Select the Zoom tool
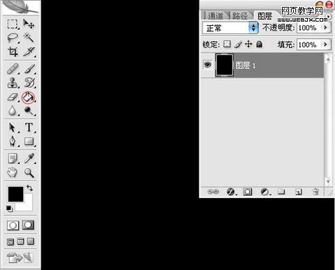335x270 pixels. click(x=29, y=173)
